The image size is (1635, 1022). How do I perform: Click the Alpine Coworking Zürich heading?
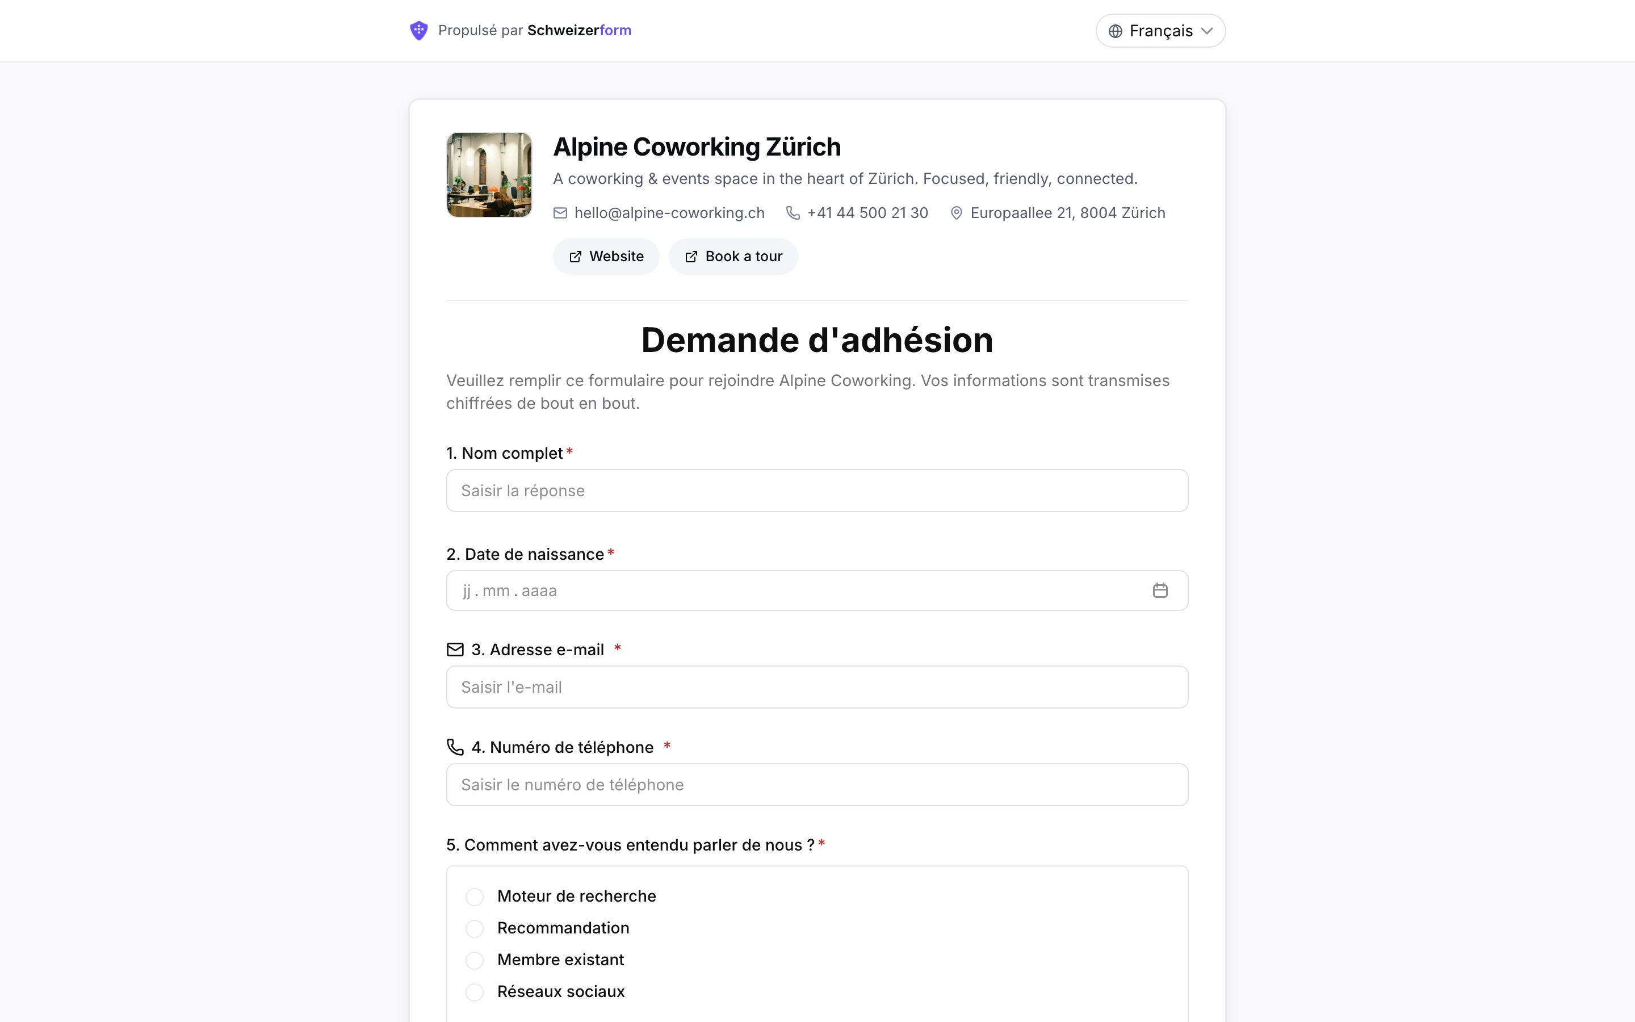click(697, 146)
